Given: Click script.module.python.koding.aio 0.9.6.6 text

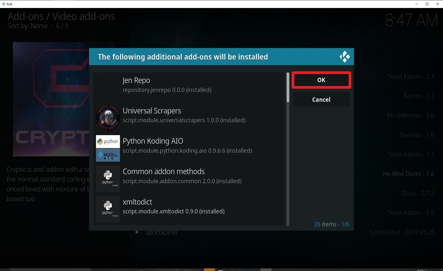Looking at the screenshot, I should 187,151.
